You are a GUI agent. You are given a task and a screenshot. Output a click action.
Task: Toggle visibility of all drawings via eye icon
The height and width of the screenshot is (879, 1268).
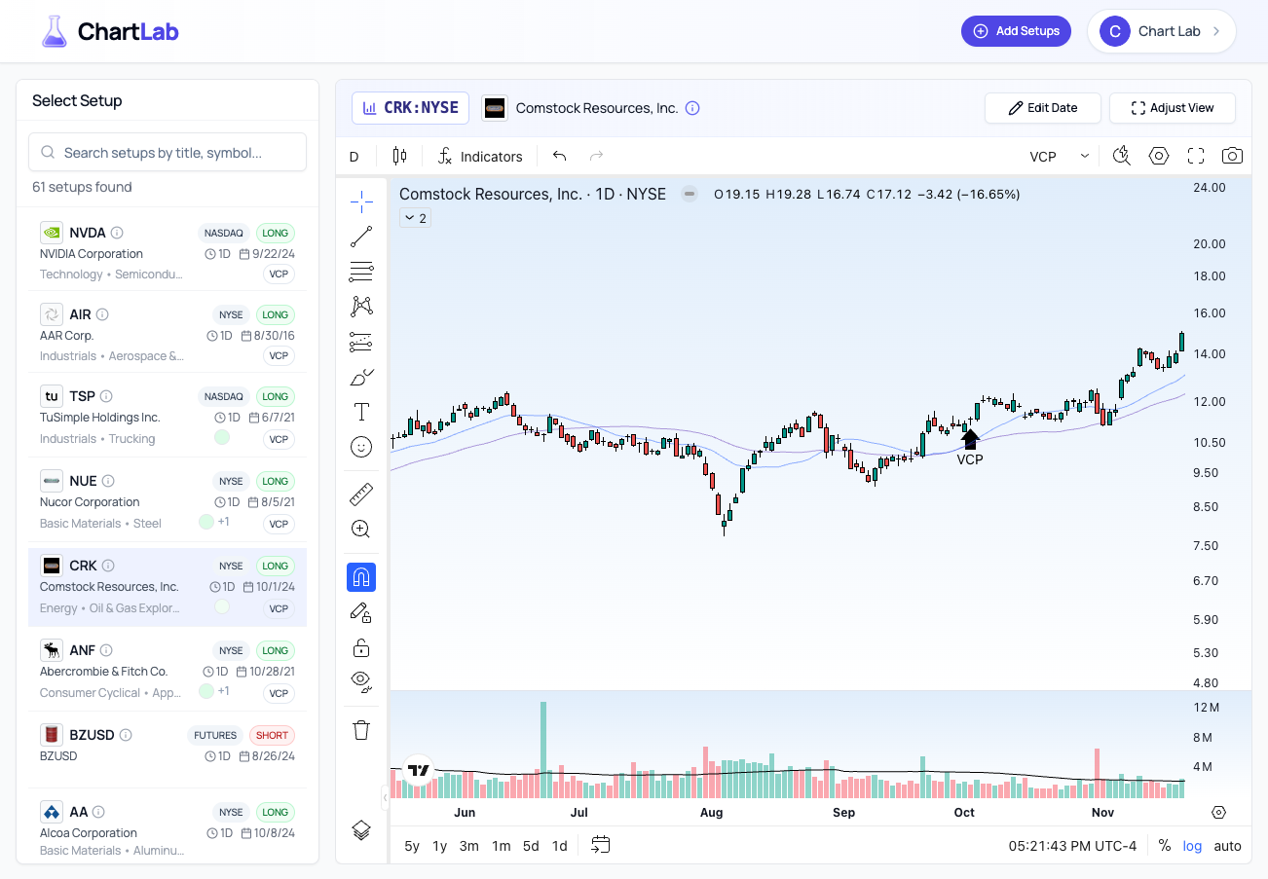click(x=361, y=681)
